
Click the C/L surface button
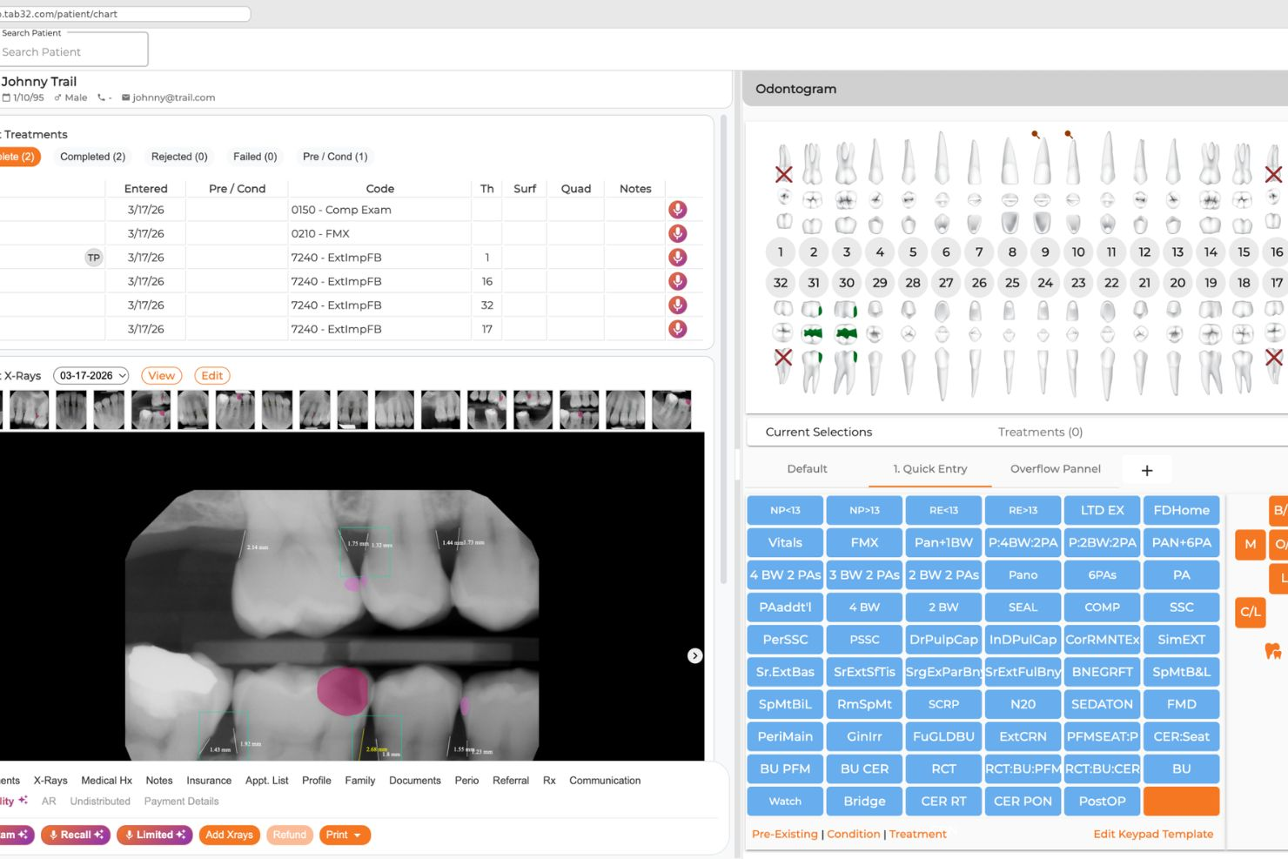[1251, 611]
